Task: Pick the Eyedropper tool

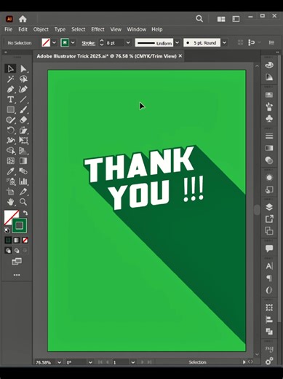Action: tap(10, 171)
